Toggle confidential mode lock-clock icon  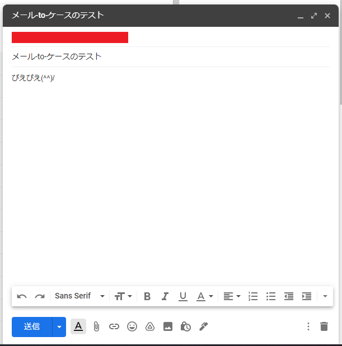click(186, 326)
